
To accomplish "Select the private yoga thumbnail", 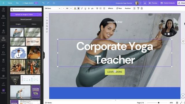I will click(x=33, y=42).
